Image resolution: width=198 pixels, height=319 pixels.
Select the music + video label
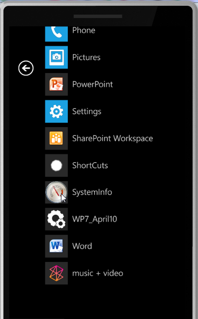point(98,273)
